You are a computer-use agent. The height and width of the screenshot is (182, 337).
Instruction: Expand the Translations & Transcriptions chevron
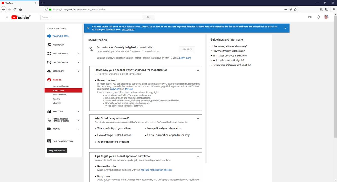(78, 120)
